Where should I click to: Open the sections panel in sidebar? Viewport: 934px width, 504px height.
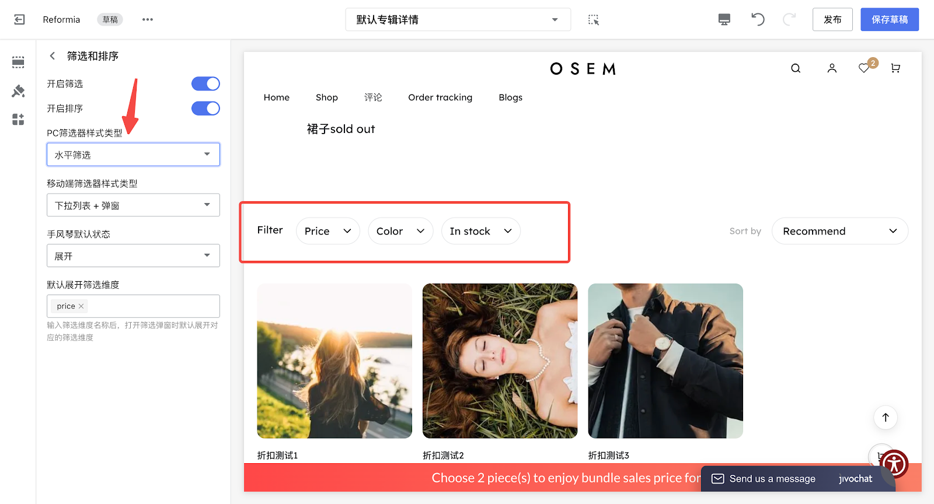coord(18,62)
